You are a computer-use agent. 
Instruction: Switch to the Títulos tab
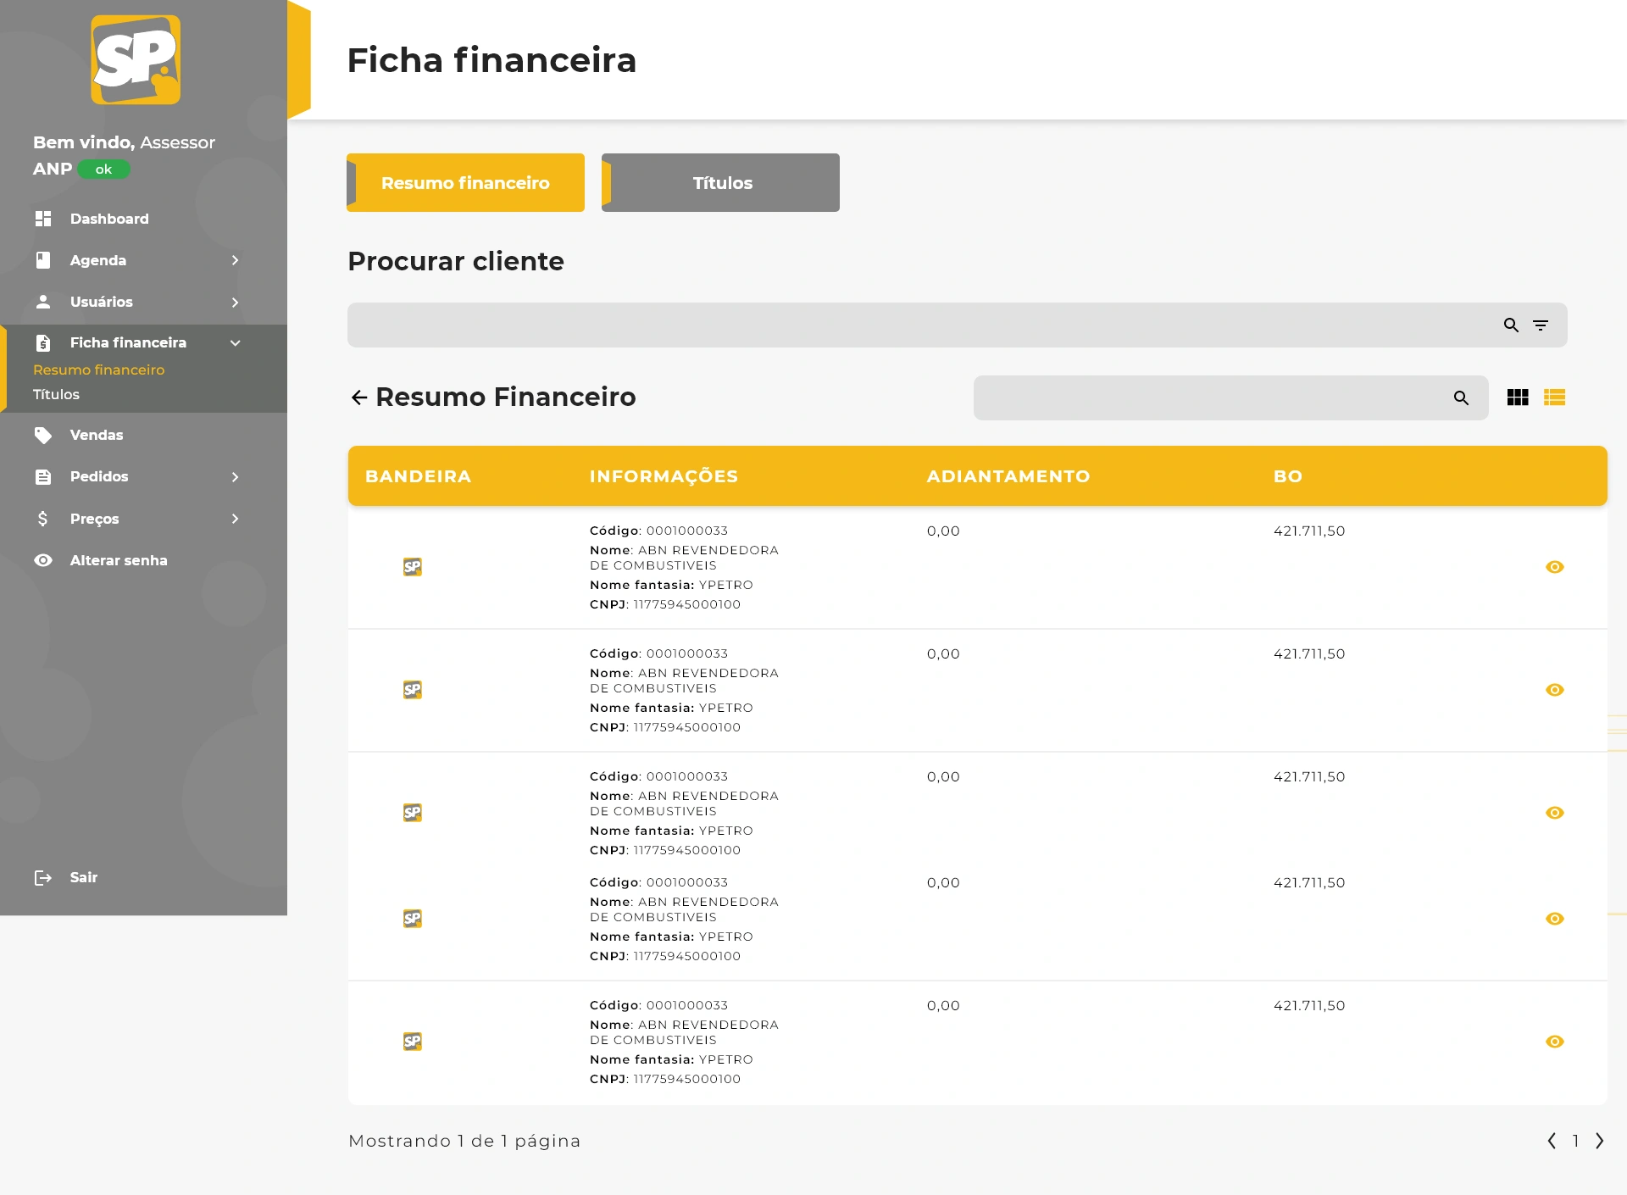720,183
